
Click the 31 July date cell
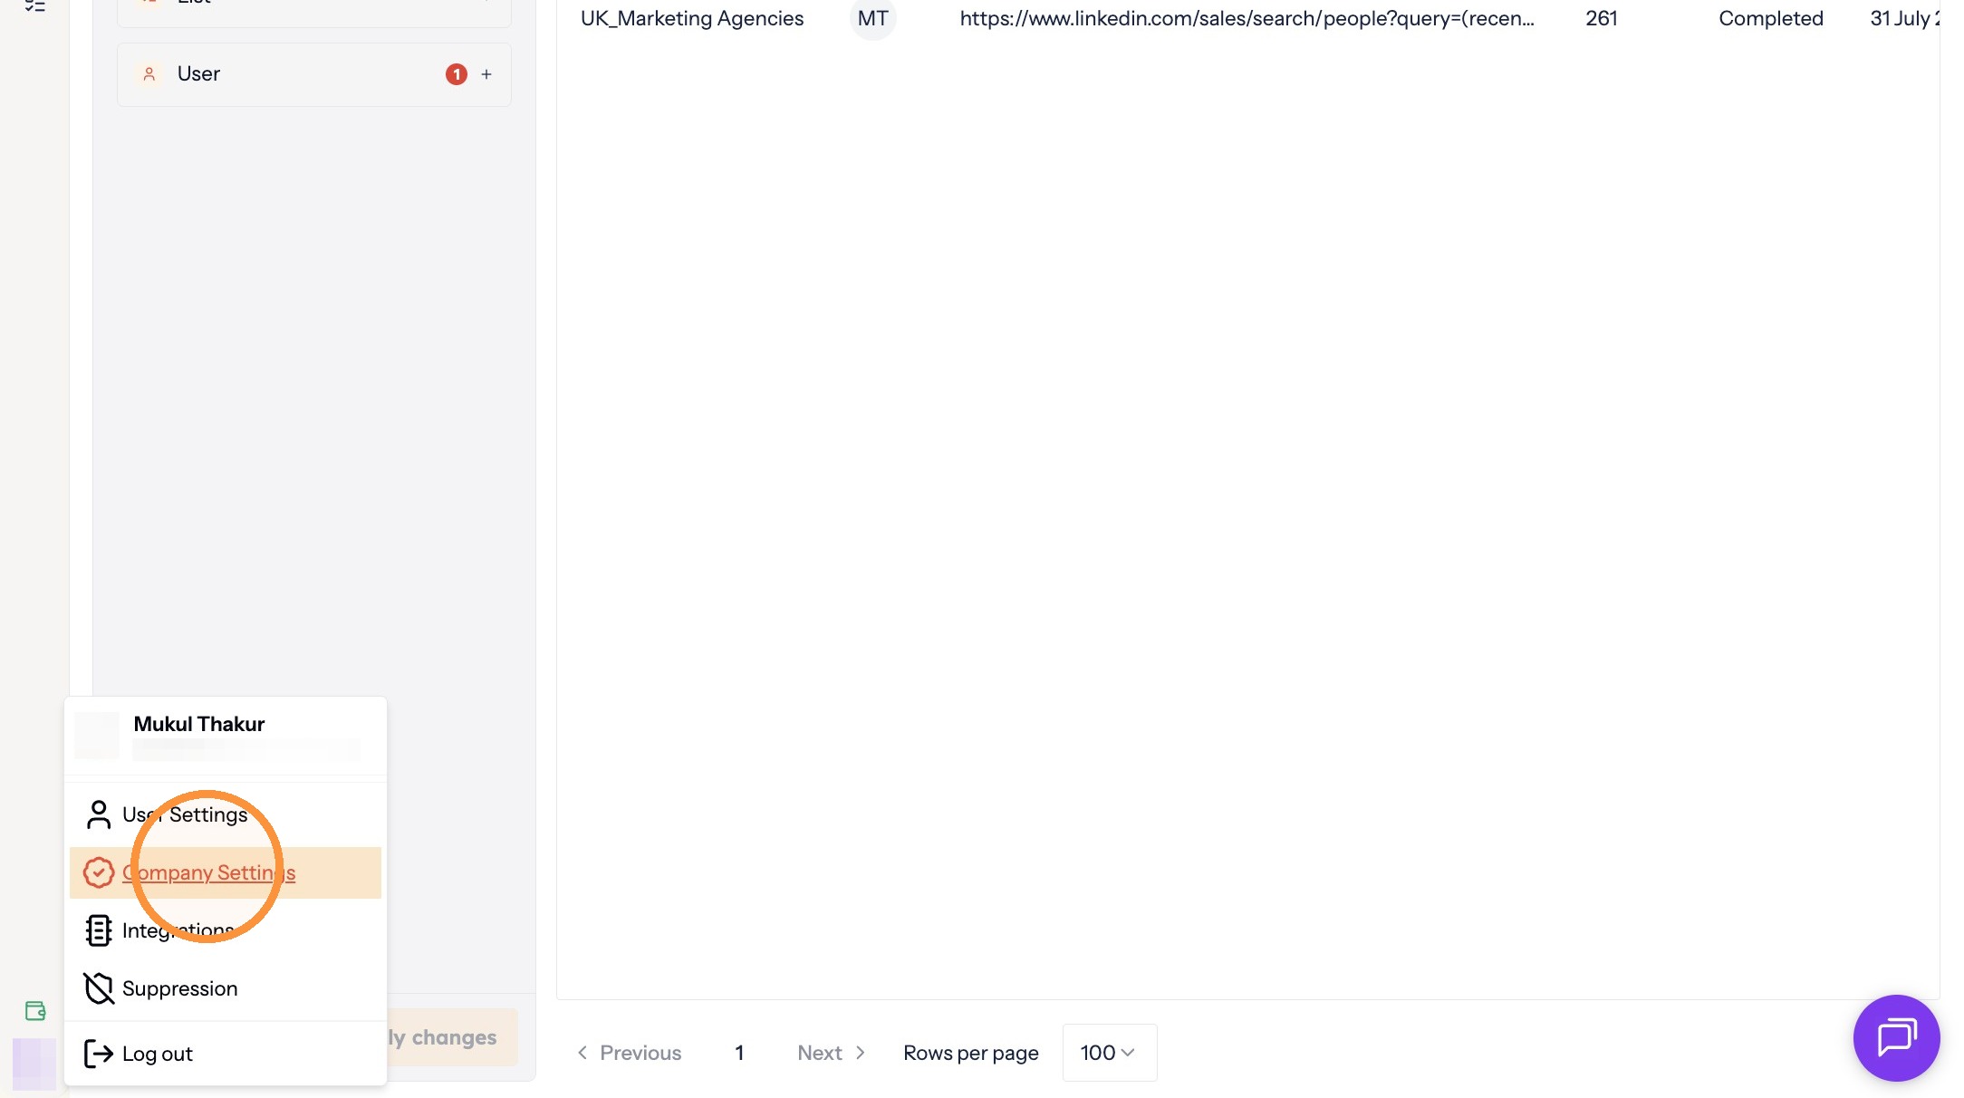(1904, 18)
